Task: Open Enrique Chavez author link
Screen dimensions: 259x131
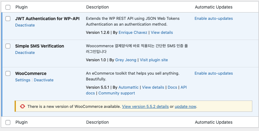Action: (x=133, y=32)
